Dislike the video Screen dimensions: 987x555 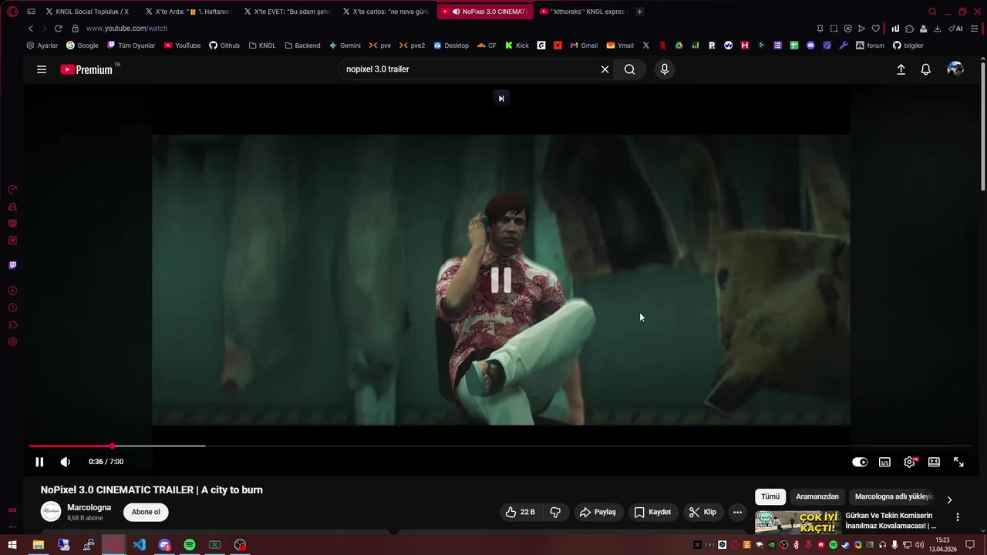point(555,512)
